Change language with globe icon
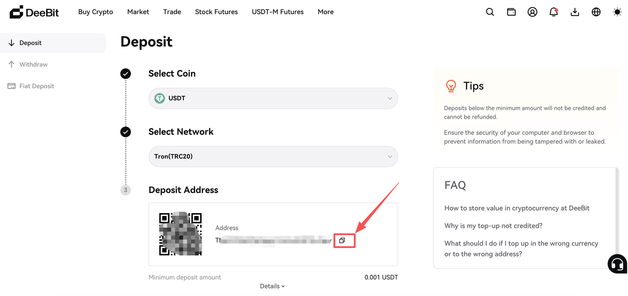This screenshot has width=628, height=296. [x=596, y=12]
